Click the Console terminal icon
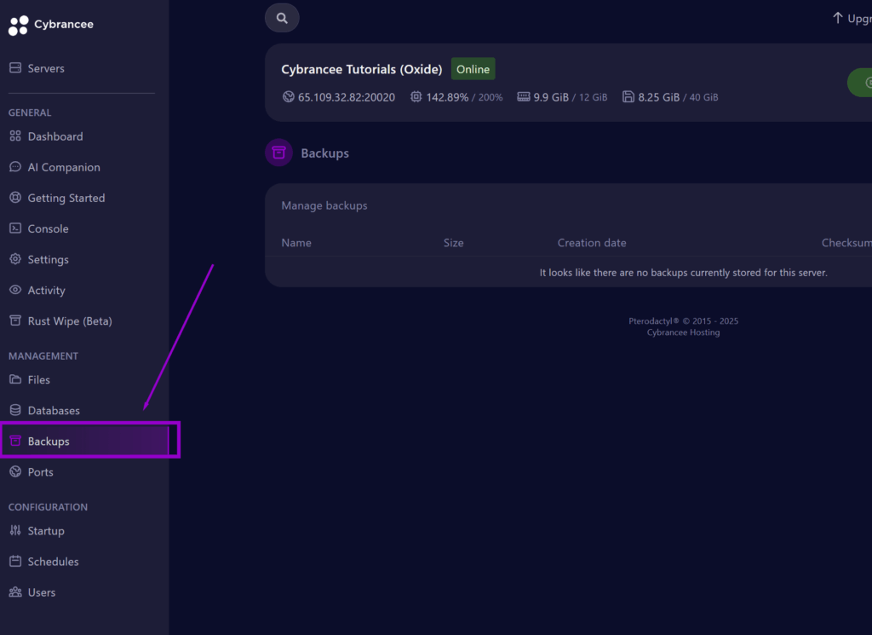This screenshot has height=635, width=872. (x=15, y=228)
